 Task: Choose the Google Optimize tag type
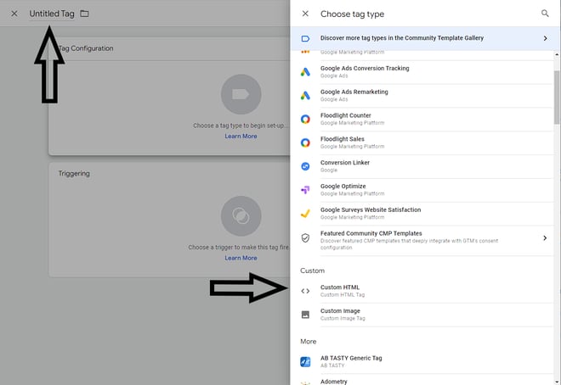click(422, 190)
